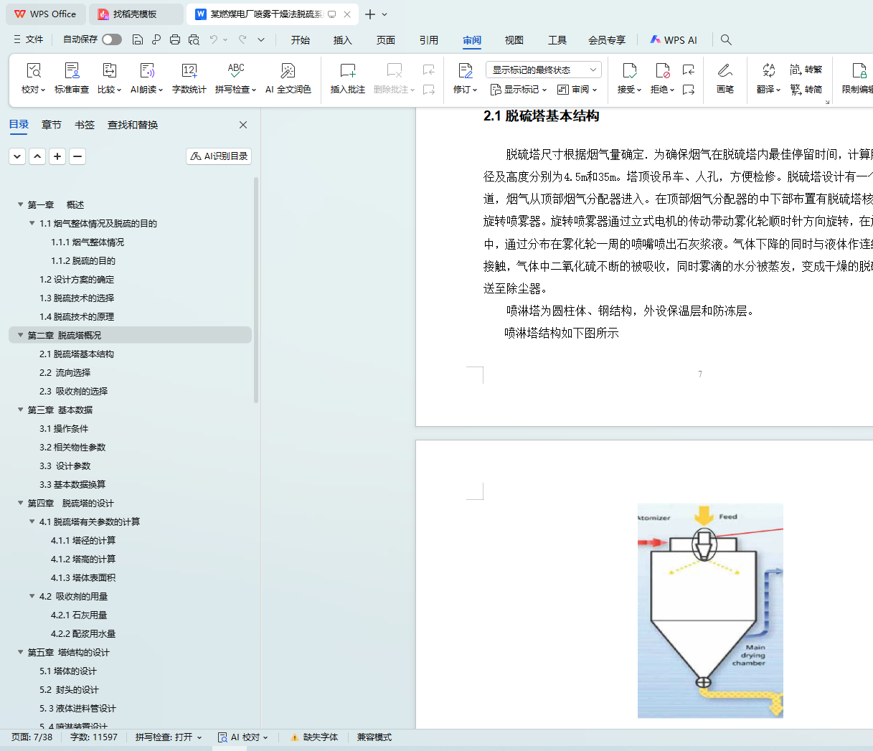Viewport: 873px width, 751px height.
Task: Click the 缺失字体 warning
Action: pos(314,737)
